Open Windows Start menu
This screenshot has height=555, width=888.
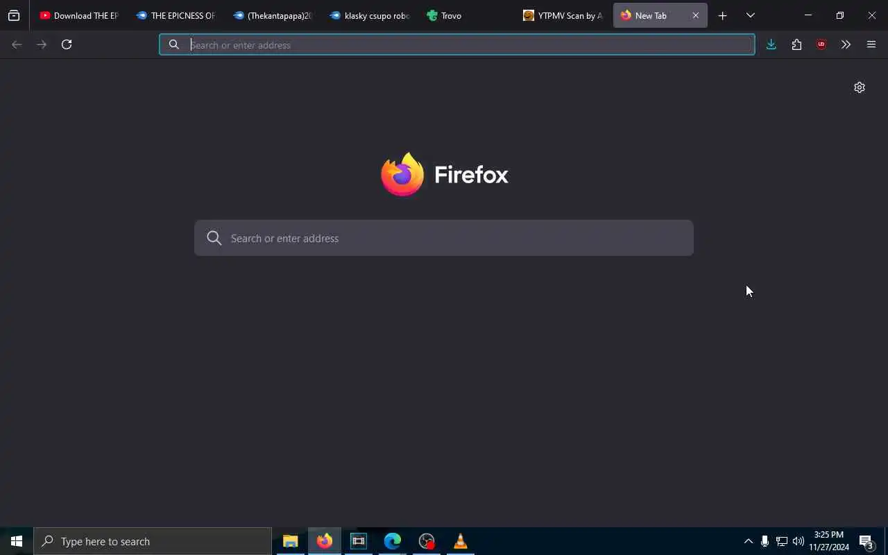pos(17,541)
